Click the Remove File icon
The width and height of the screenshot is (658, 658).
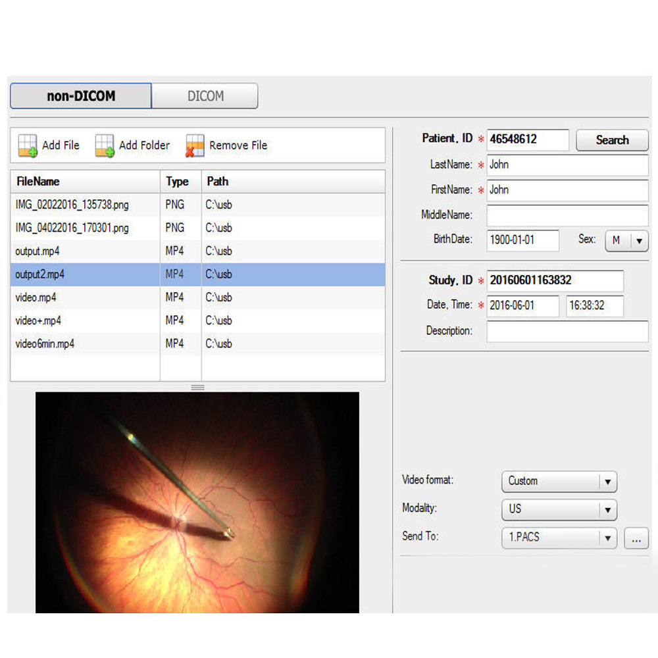(x=195, y=145)
